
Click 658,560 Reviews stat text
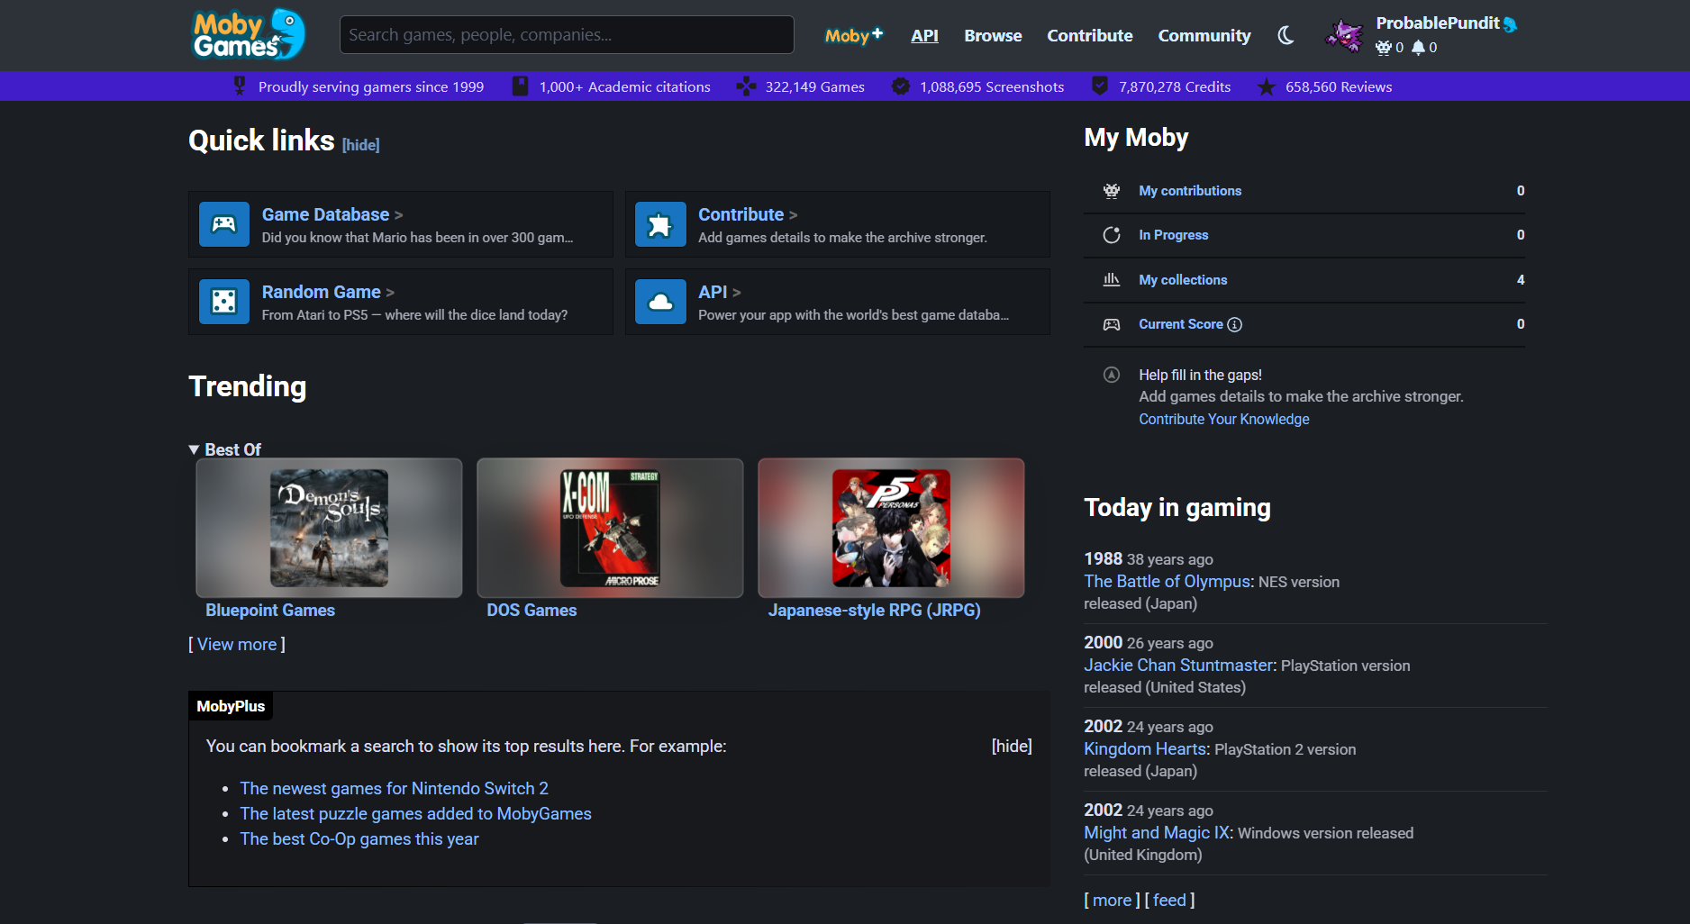coord(1339,86)
